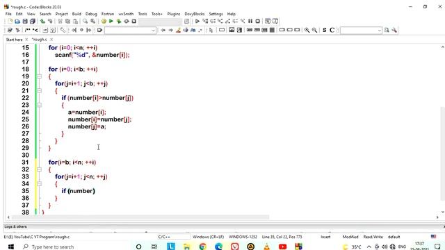Click the Build and run icon
This screenshot has width=445, height=250.
tap(119, 22)
